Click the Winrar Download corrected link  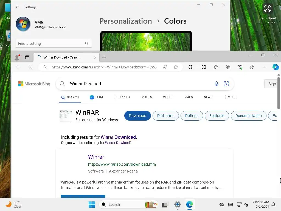(x=118, y=137)
